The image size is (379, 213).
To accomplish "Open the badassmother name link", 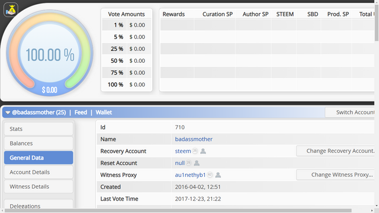I will pos(194,139).
